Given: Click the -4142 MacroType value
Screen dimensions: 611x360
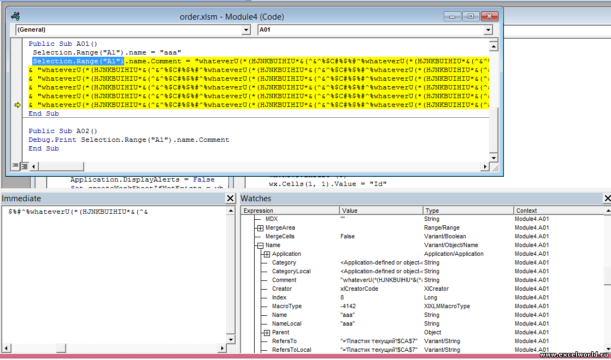Looking at the screenshot, I should pos(348,307).
